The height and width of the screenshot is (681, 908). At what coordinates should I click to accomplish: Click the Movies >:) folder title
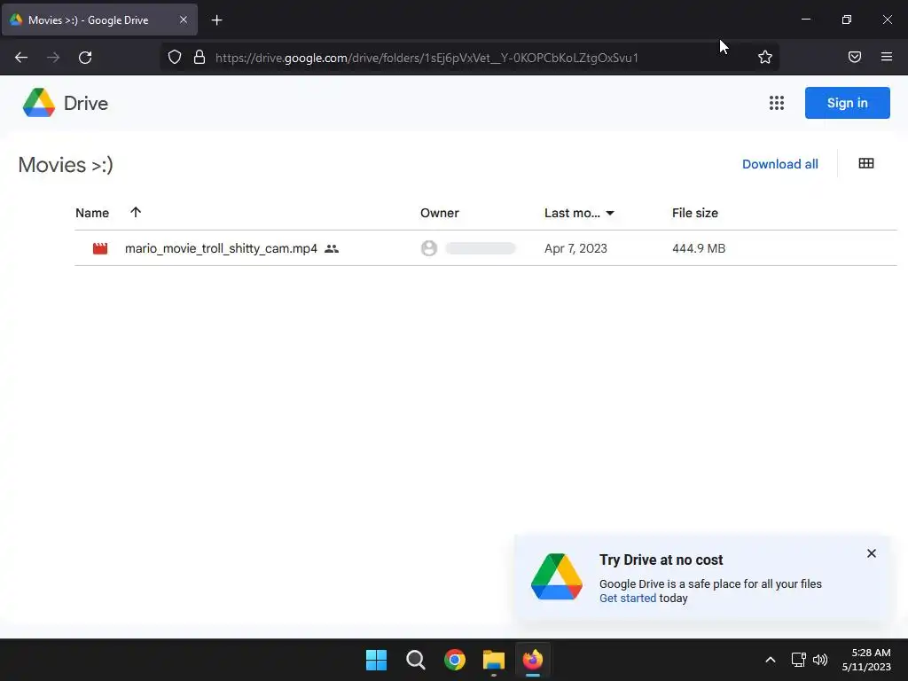coord(66,165)
